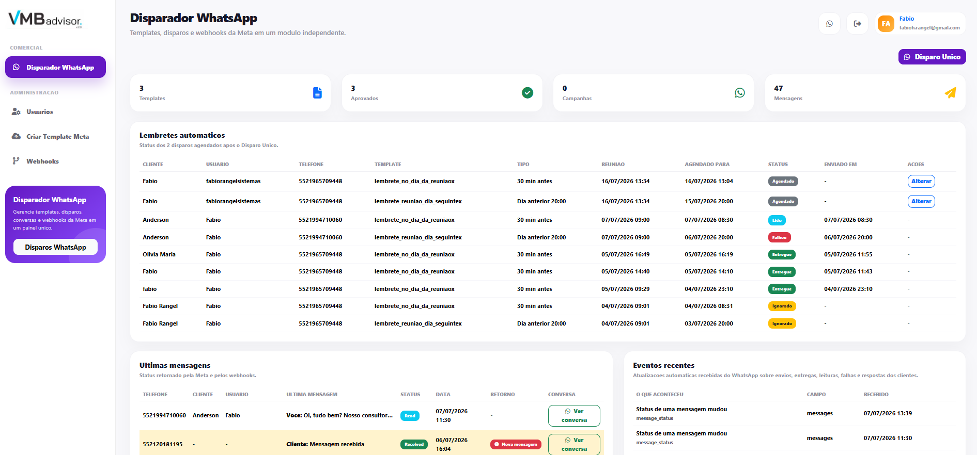Open the Disparador WhatsApp sidebar menu item
The width and height of the screenshot is (977, 455).
(x=55, y=67)
